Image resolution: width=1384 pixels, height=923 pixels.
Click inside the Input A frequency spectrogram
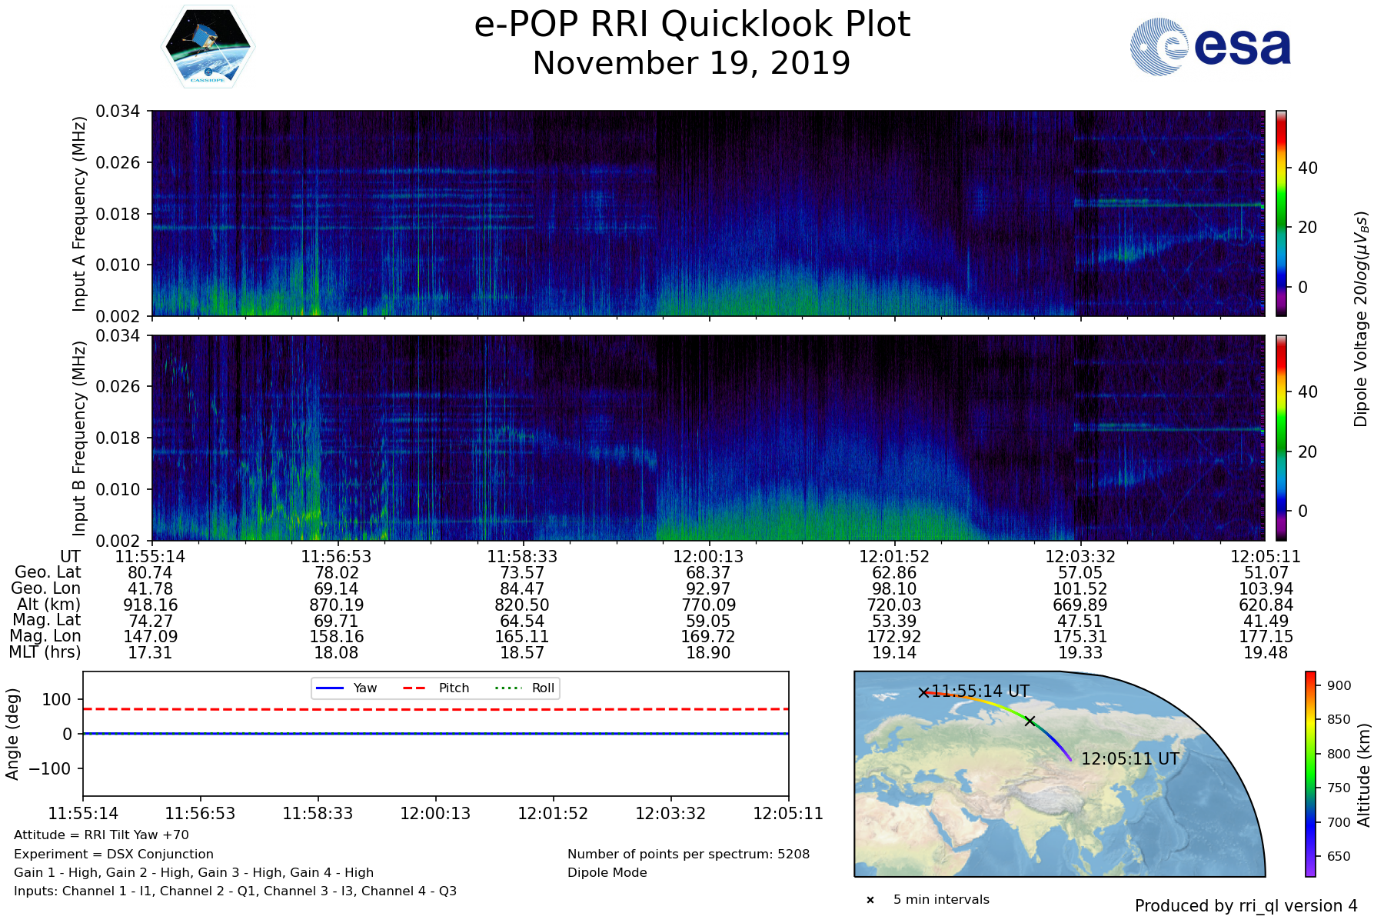(707, 213)
